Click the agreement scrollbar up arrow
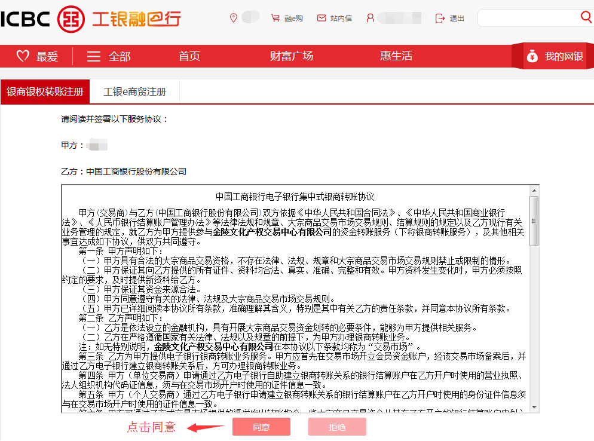 point(534,191)
